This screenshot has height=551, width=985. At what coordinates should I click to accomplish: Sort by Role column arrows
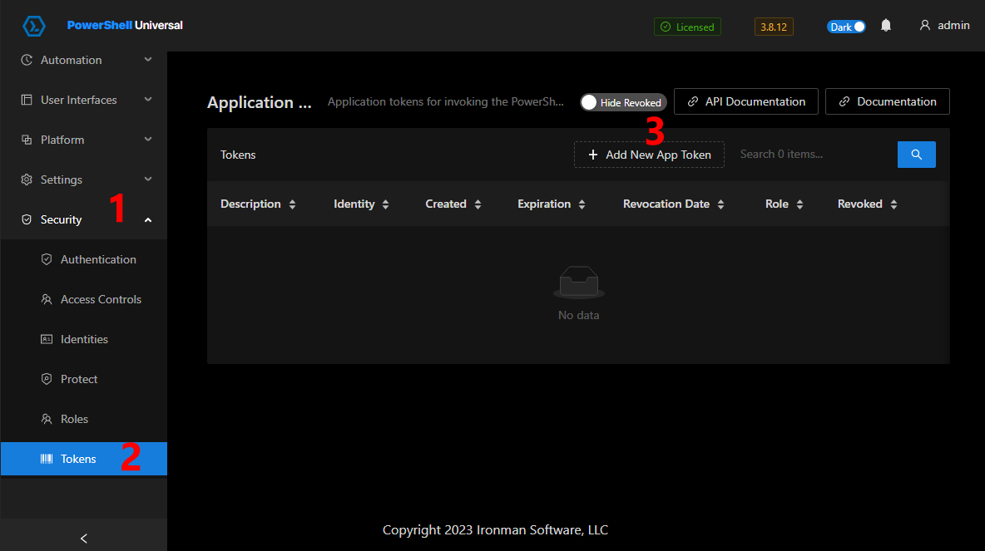(x=799, y=204)
